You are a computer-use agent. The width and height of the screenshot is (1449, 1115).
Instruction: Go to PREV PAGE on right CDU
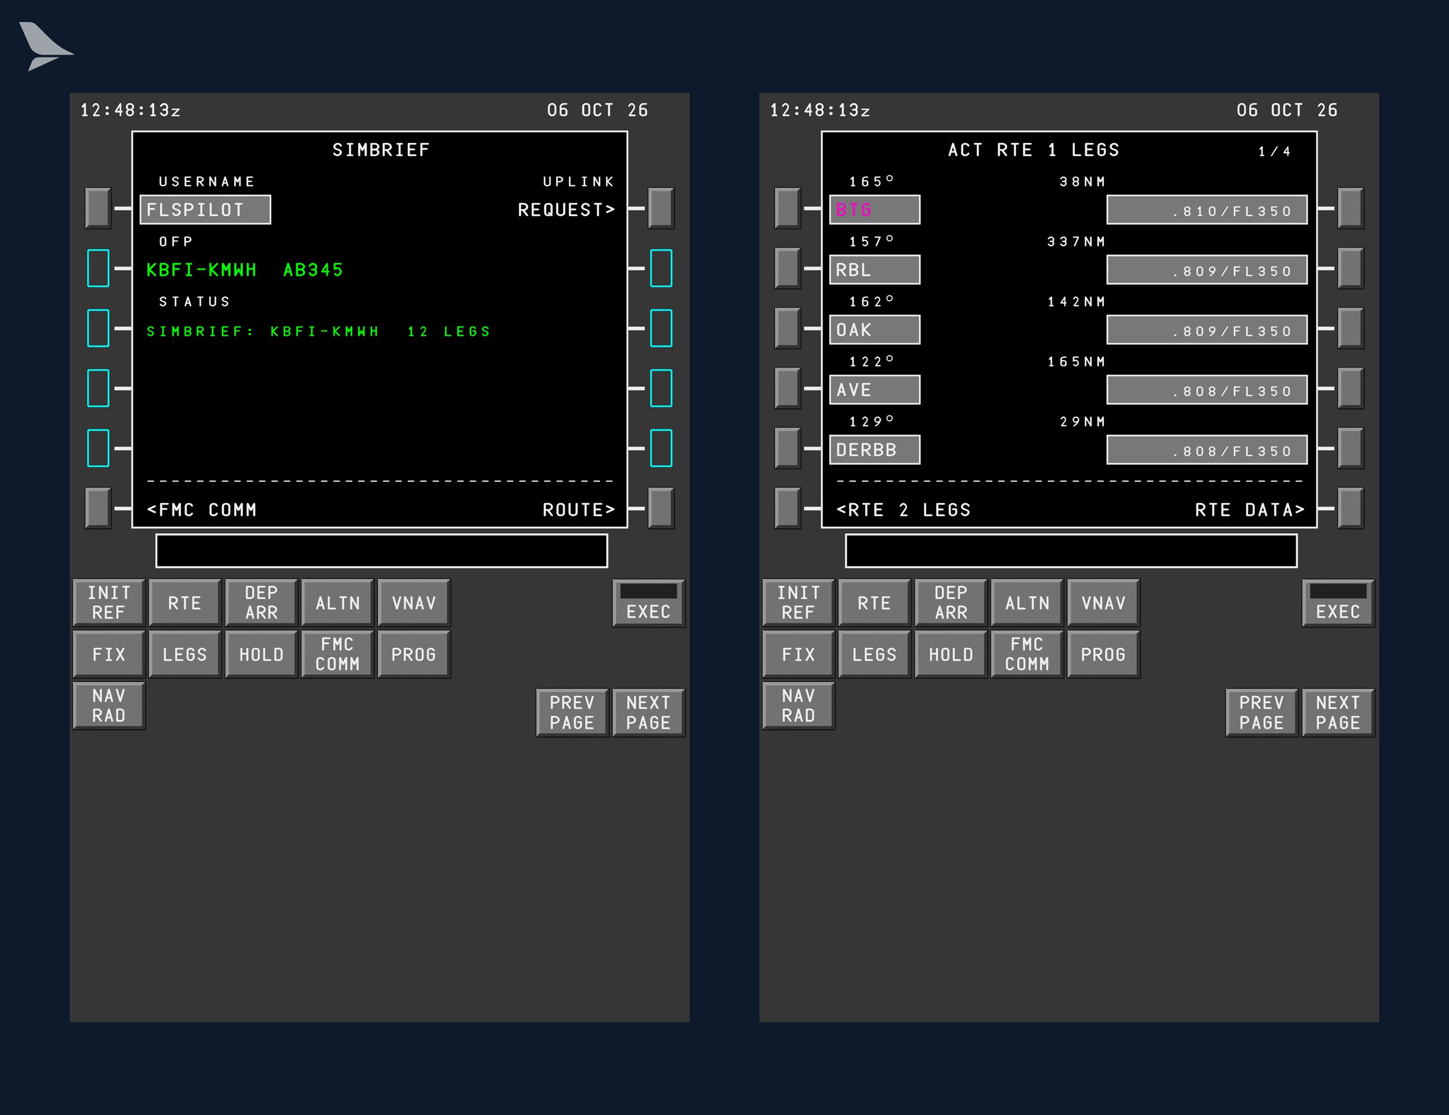[x=1262, y=713]
